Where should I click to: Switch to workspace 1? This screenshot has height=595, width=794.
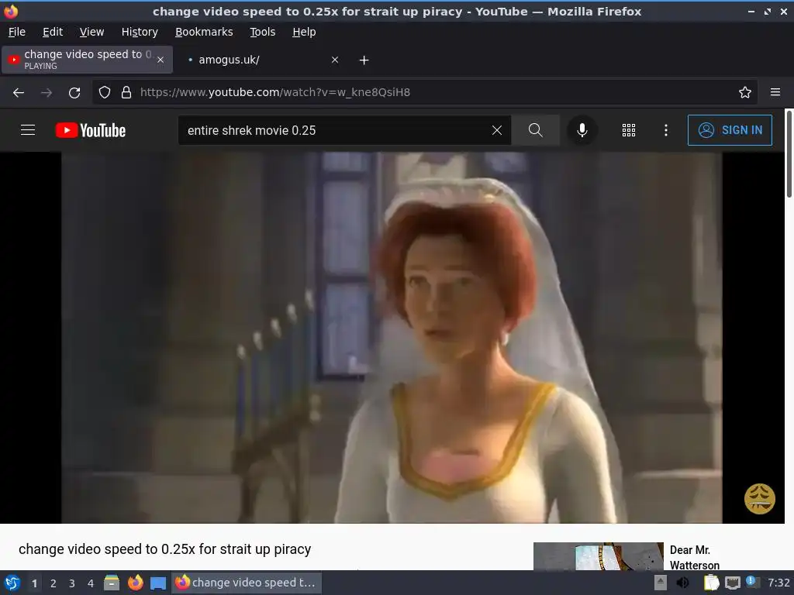[34, 583]
